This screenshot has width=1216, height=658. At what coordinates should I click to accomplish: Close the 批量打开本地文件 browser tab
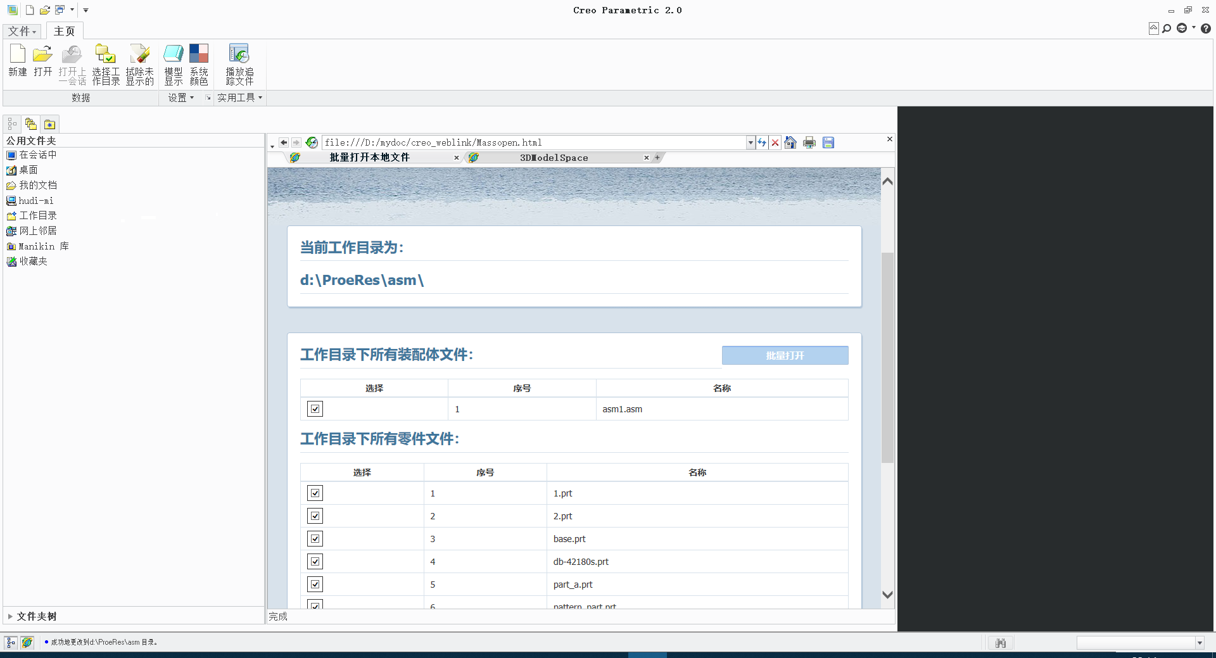(x=456, y=158)
